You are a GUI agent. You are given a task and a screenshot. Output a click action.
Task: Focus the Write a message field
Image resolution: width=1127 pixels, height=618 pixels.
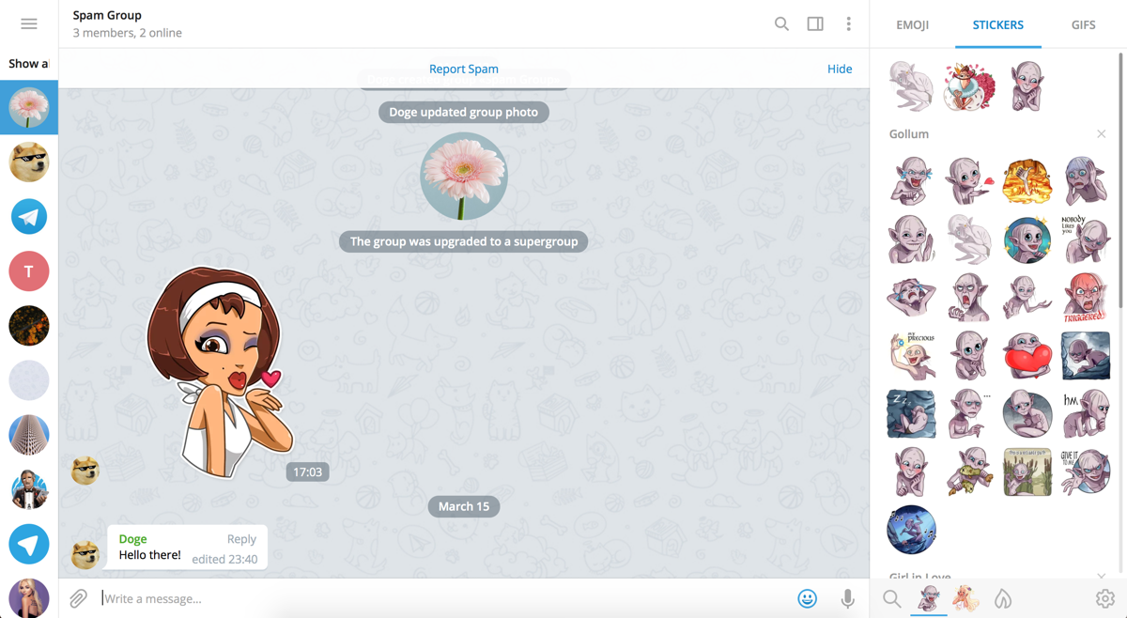point(441,598)
